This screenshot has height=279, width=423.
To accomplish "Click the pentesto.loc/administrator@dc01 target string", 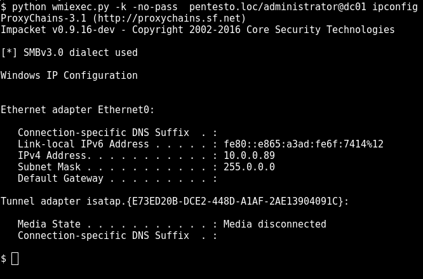I will pyautogui.click(x=278, y=7).
